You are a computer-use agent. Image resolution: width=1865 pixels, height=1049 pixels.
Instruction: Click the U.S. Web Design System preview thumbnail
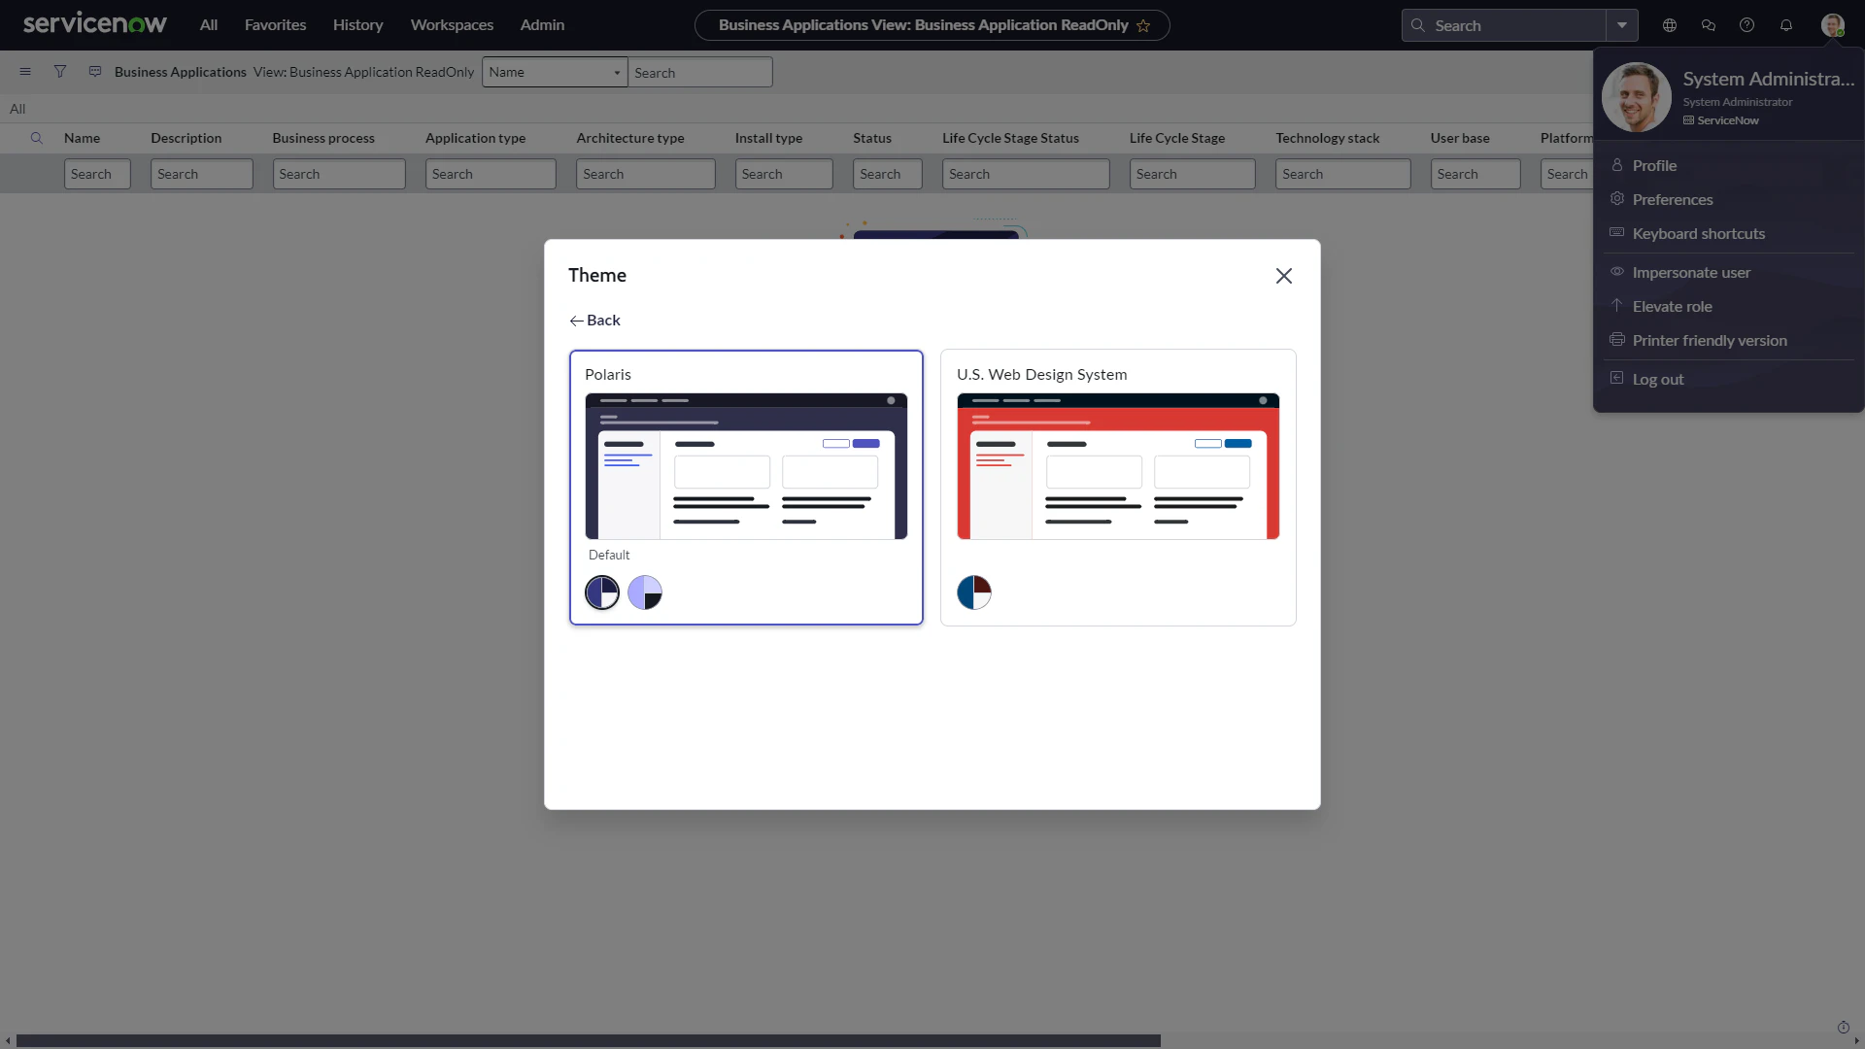tap(1118, 466)
